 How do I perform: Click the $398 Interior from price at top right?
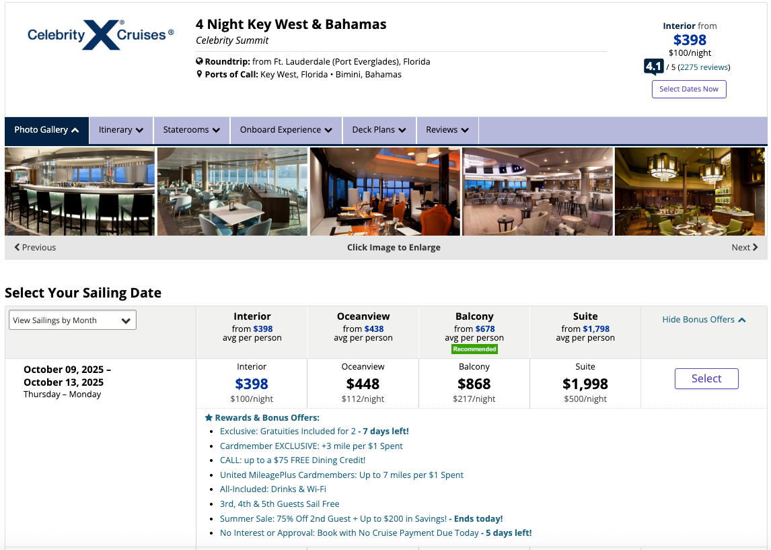click(690, 40)
